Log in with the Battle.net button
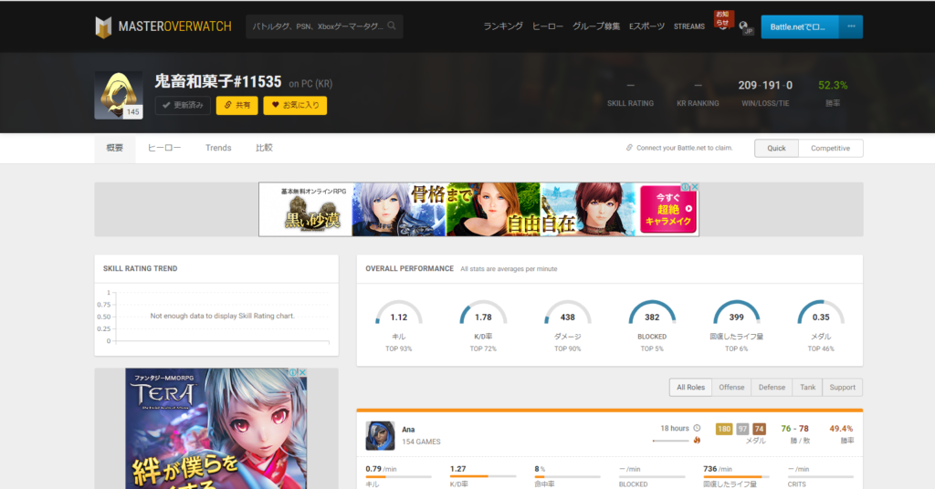Screen dimensions: 935x489 tap(799, 26)
